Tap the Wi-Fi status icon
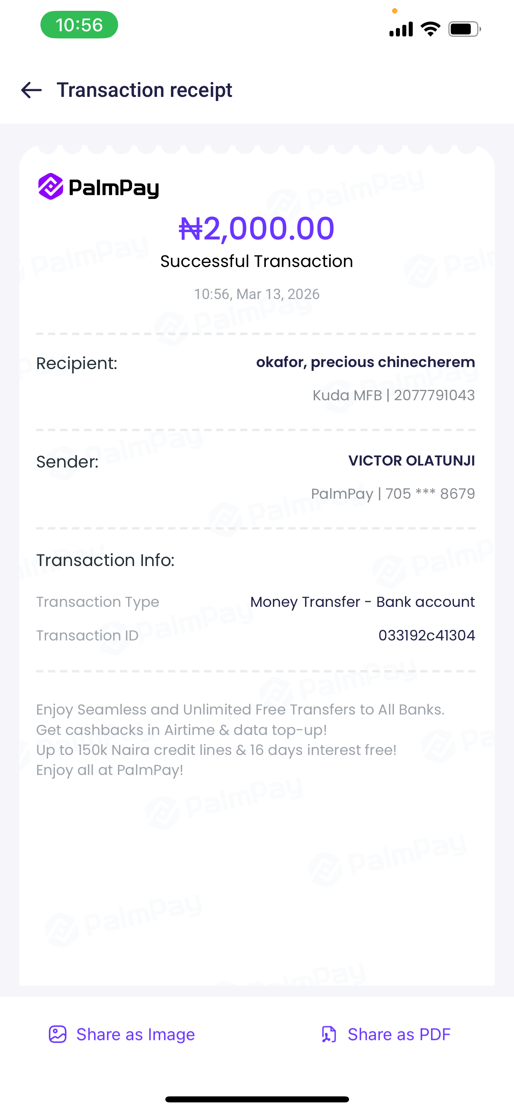Image resolution: width=514 pixels, height=1112 pixels. 430,29
